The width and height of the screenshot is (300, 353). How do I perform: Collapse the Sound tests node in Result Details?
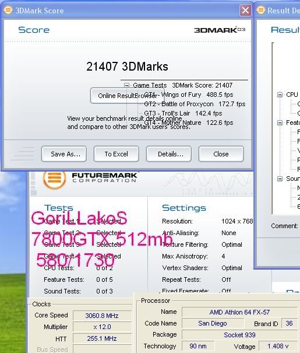click(x=280, y=179)
